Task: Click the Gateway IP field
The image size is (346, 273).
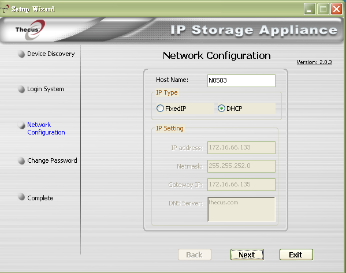Action: point(241,185)
